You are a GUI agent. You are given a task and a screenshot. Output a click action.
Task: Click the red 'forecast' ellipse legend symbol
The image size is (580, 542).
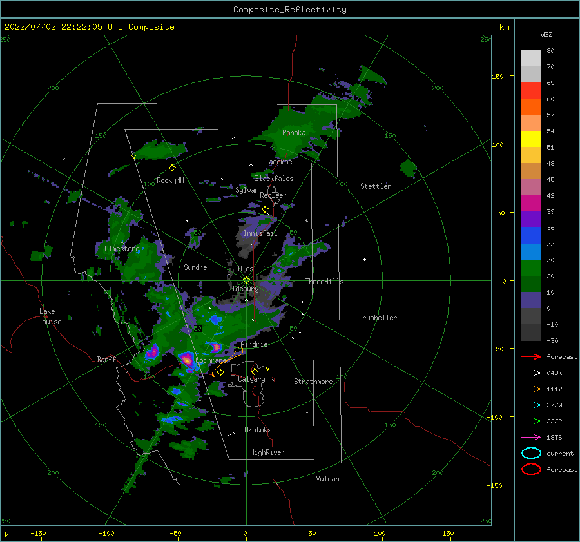[531, 469]
